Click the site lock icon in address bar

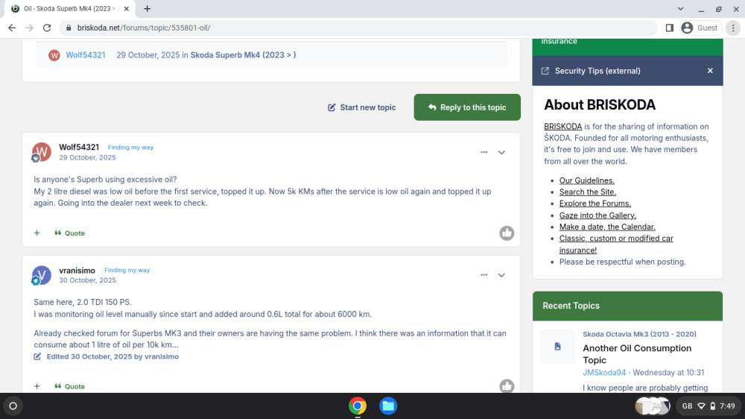(69, 28)
